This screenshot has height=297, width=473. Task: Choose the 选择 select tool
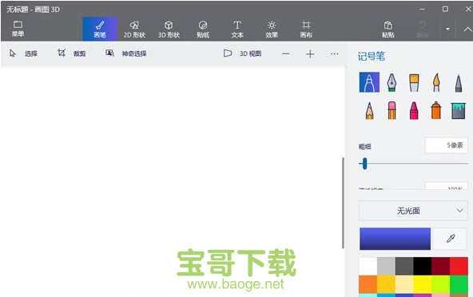[x=23, y=53]
